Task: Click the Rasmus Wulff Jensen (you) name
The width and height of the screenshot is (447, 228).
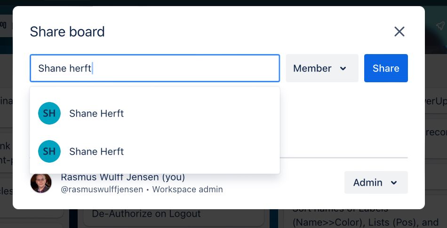Action: pyautogui.click(x=123, y=177)
